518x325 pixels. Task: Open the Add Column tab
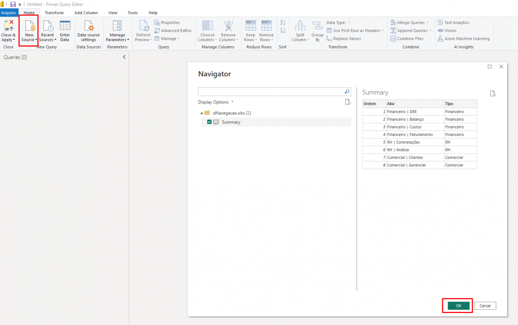86,12
